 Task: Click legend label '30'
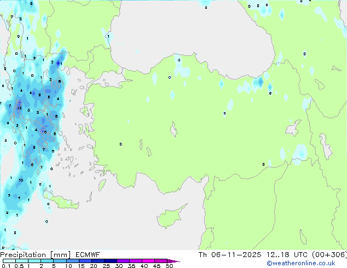(119, 266)
